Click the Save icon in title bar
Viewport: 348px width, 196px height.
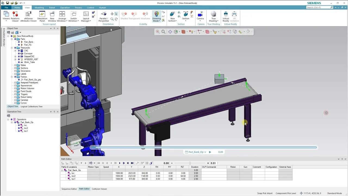click(x=7, y=3)
